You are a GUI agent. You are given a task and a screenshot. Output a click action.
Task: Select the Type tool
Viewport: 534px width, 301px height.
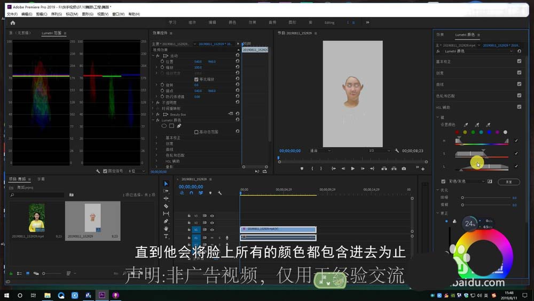tap(166, 236)
